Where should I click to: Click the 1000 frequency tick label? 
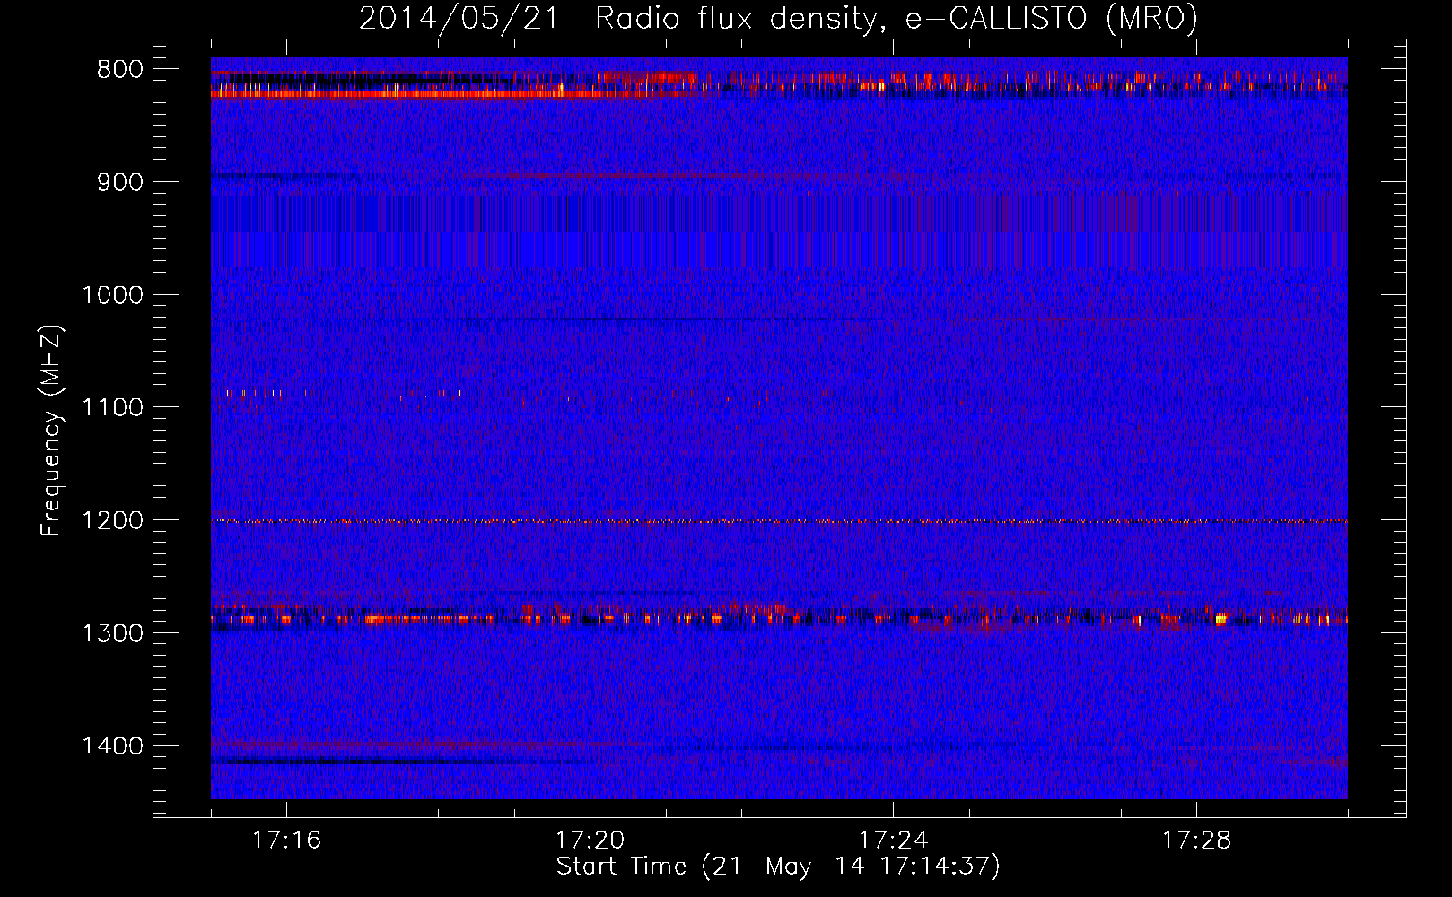[113, 295]
